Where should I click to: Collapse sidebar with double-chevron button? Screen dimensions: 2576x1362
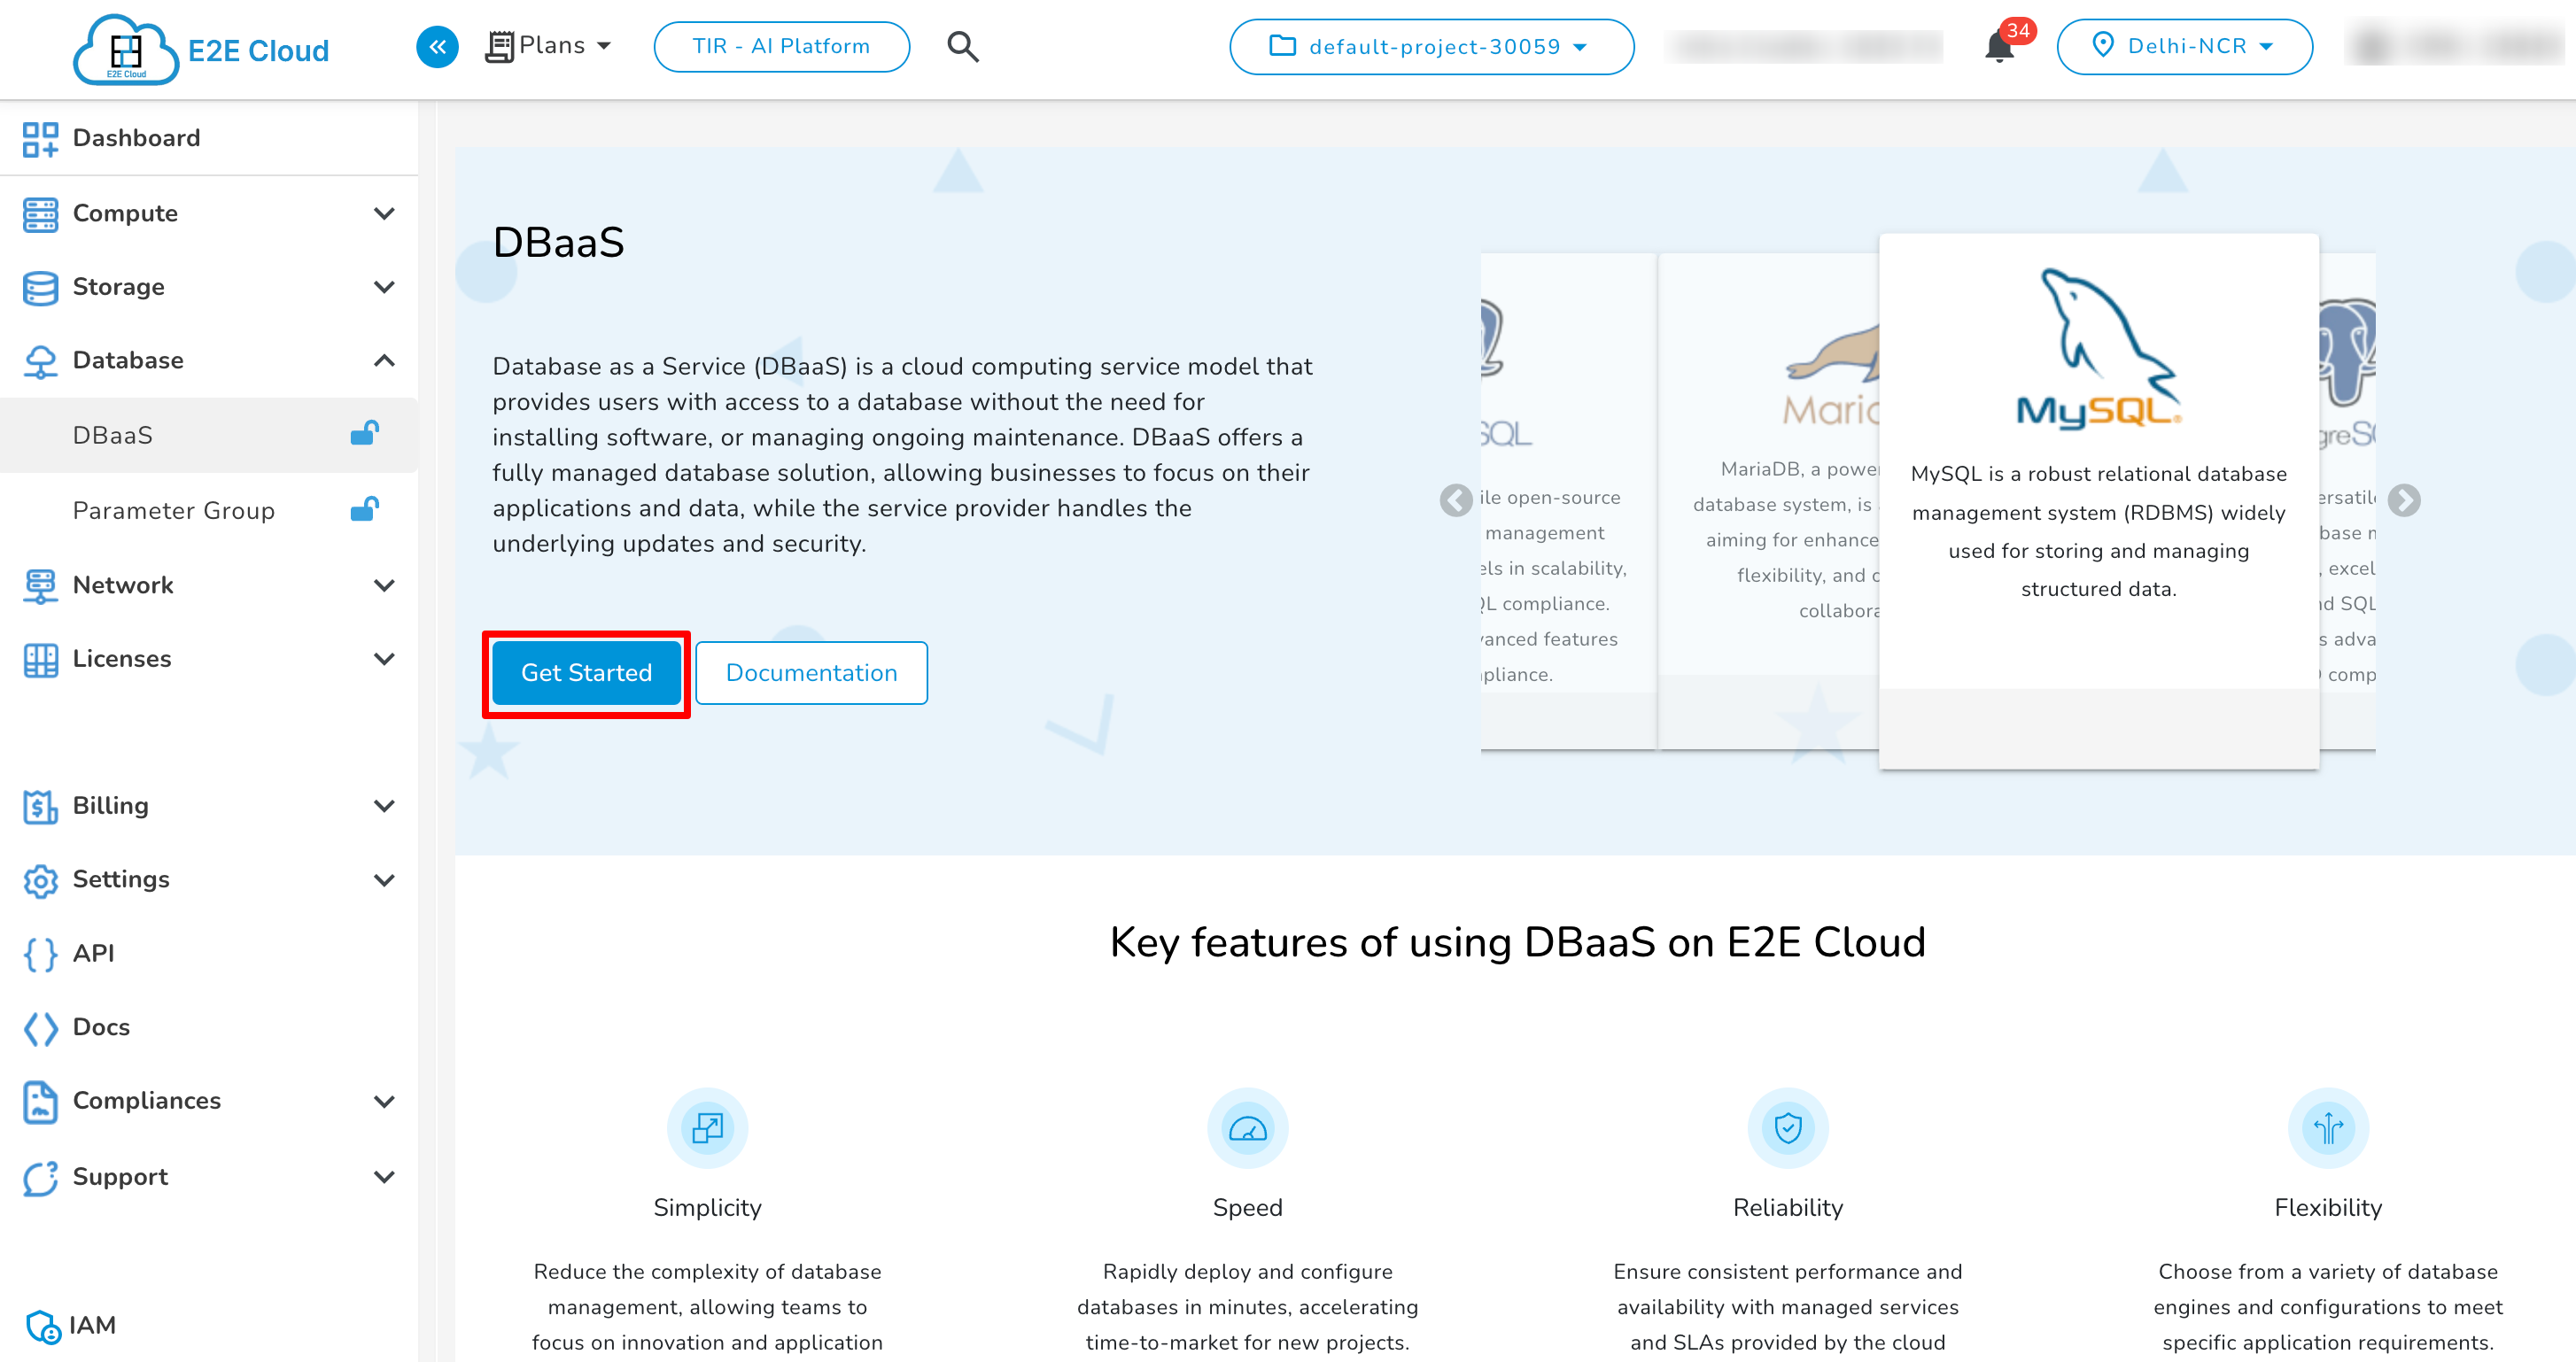point(437,47)
